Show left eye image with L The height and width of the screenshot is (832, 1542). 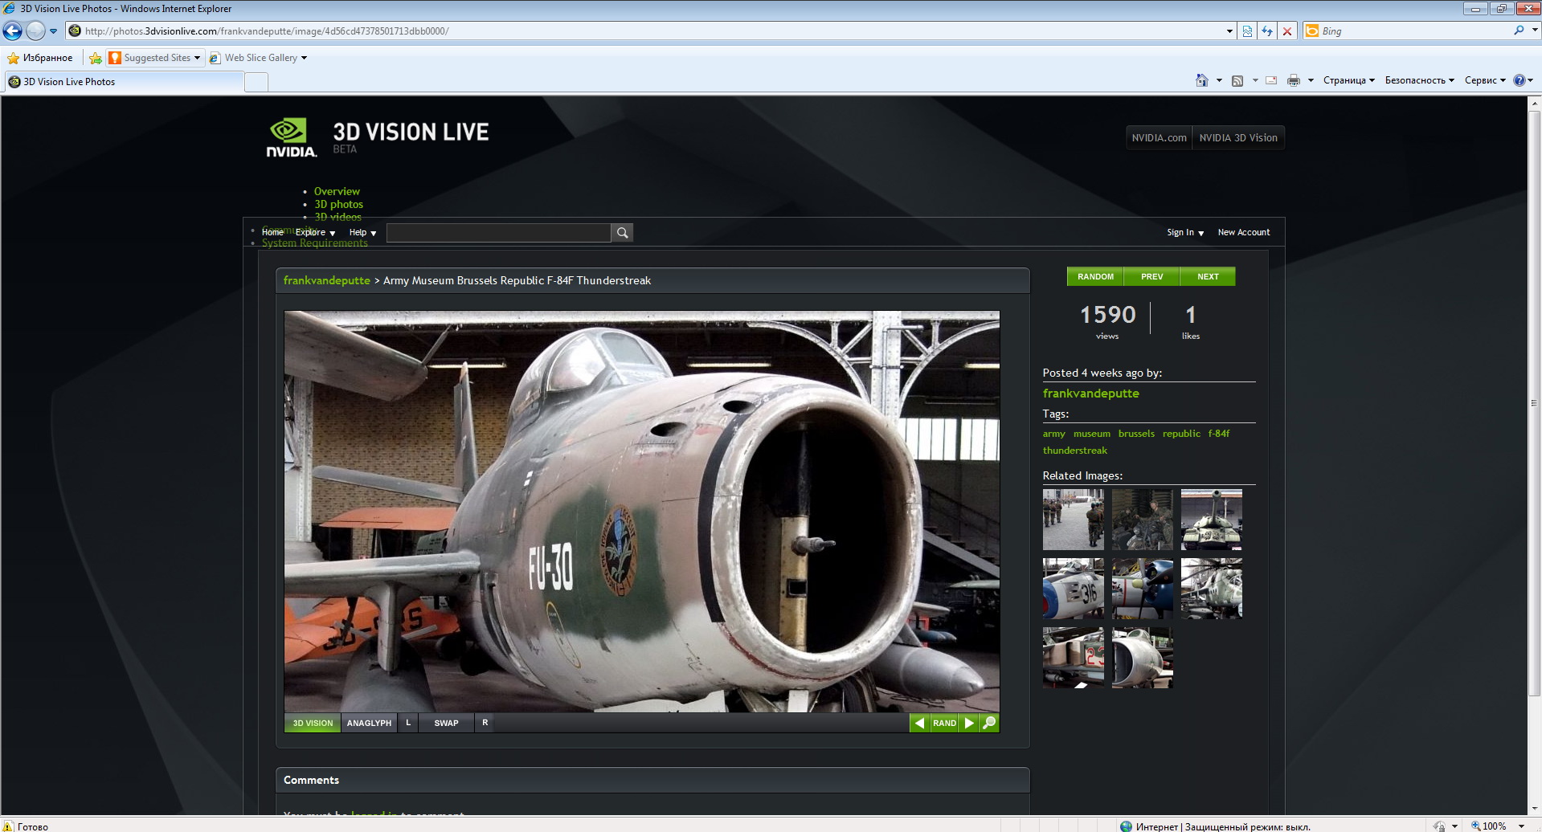point(408,723)
